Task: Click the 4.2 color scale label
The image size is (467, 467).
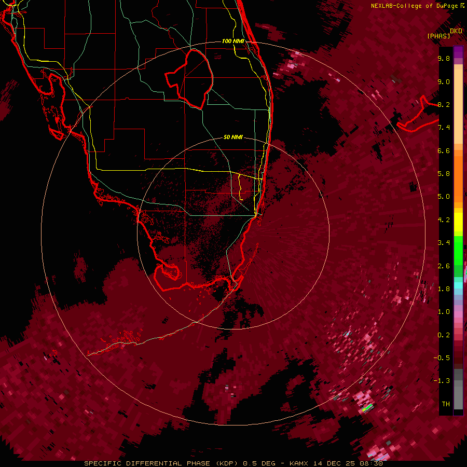Action: pos(444,220)
